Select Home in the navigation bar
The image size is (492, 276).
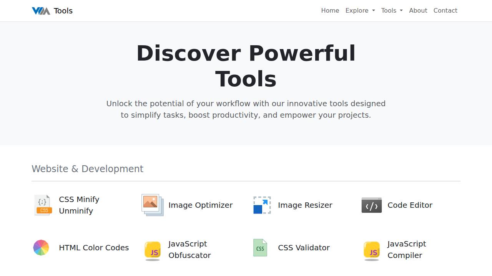[330, 10]
